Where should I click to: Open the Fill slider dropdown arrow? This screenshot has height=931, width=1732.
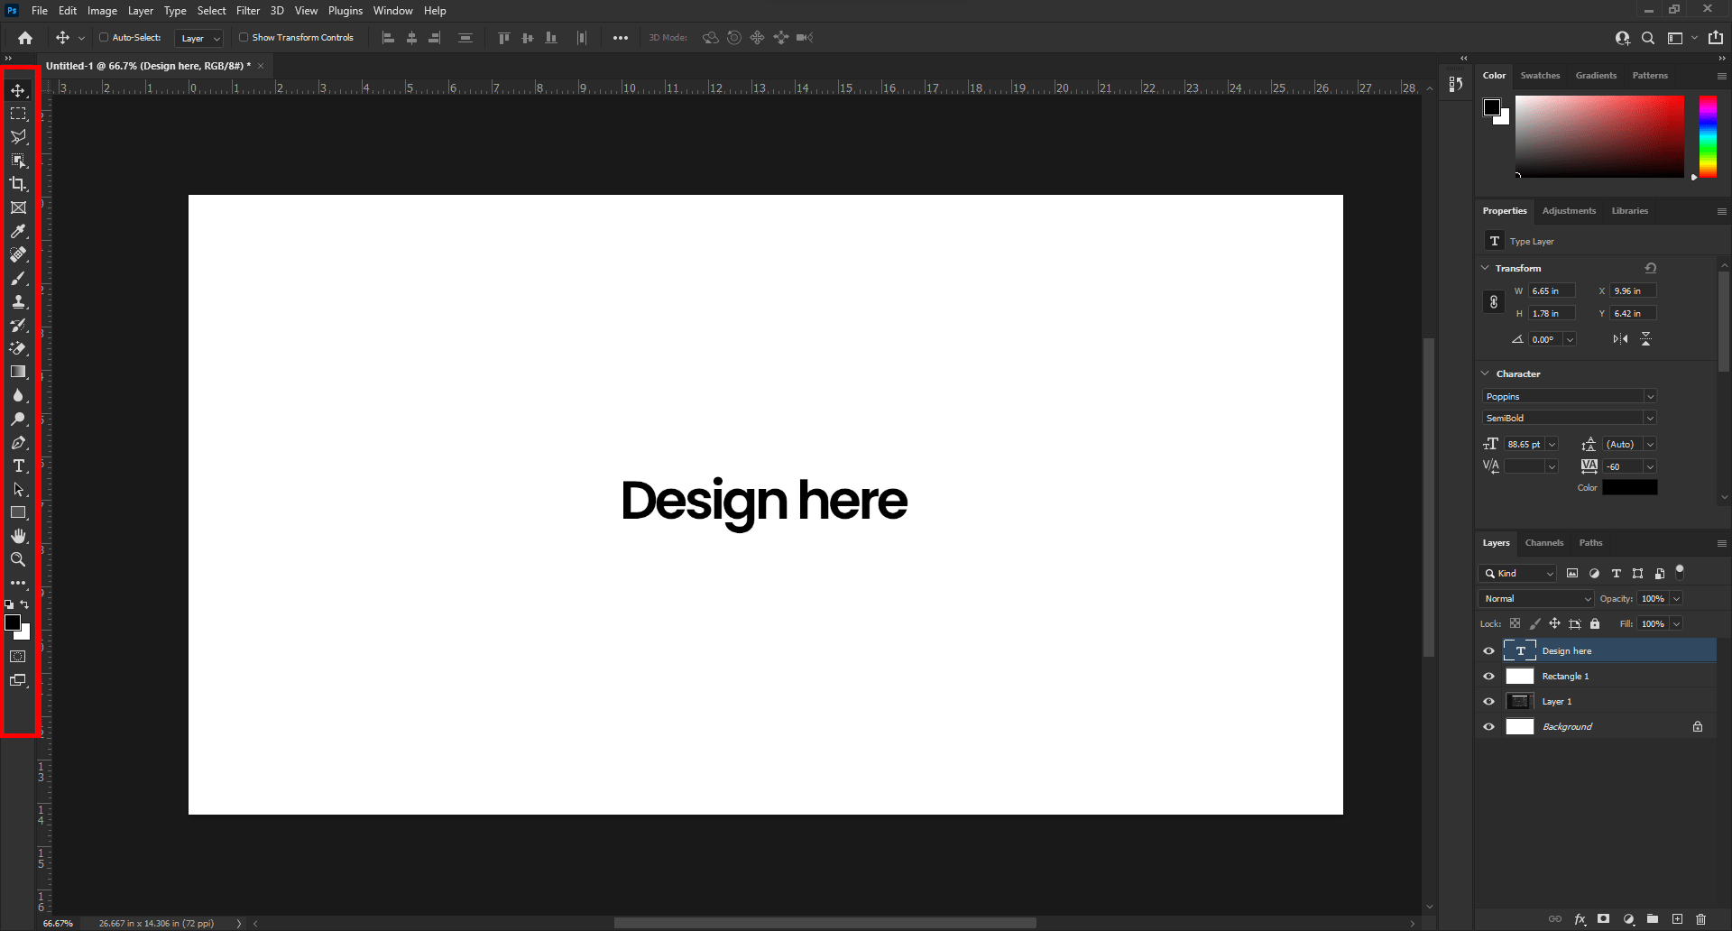pyautogui.click(x=1676, y=623)
